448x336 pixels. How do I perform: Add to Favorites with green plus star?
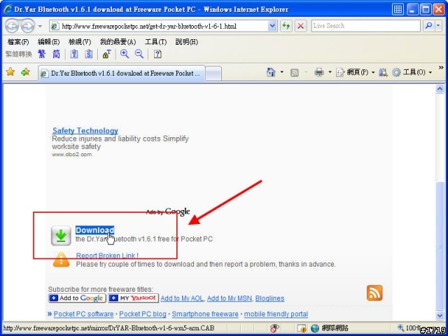click(25, 71)
